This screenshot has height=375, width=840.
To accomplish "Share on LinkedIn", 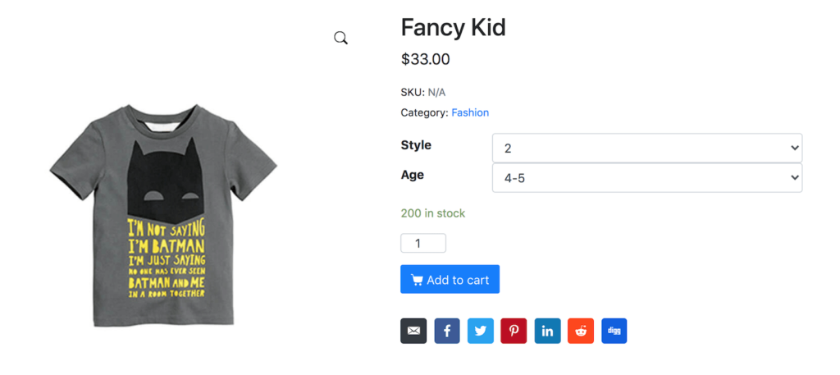I will pos(547,331).
